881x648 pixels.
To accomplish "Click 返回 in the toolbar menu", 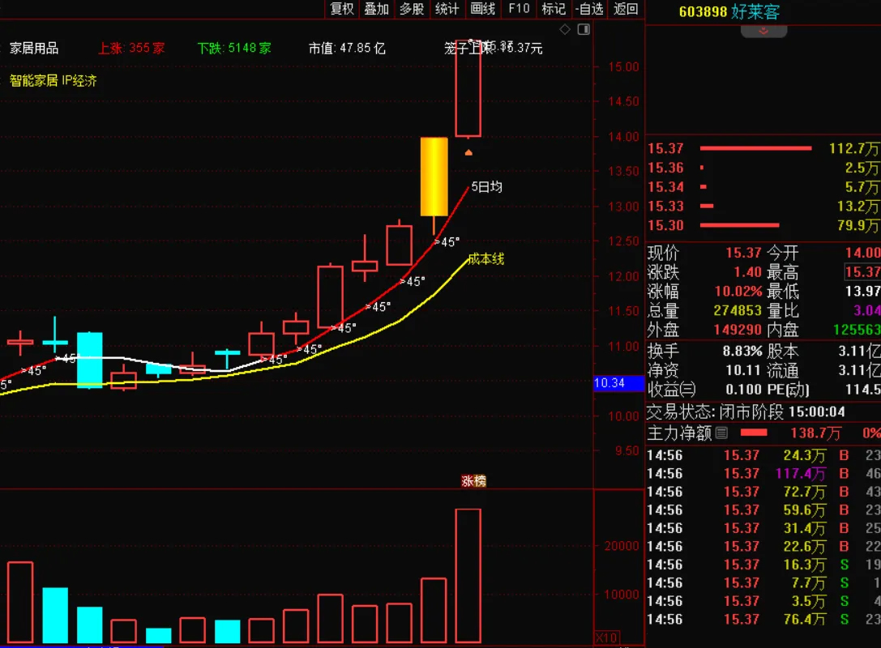I will point(623,10).
